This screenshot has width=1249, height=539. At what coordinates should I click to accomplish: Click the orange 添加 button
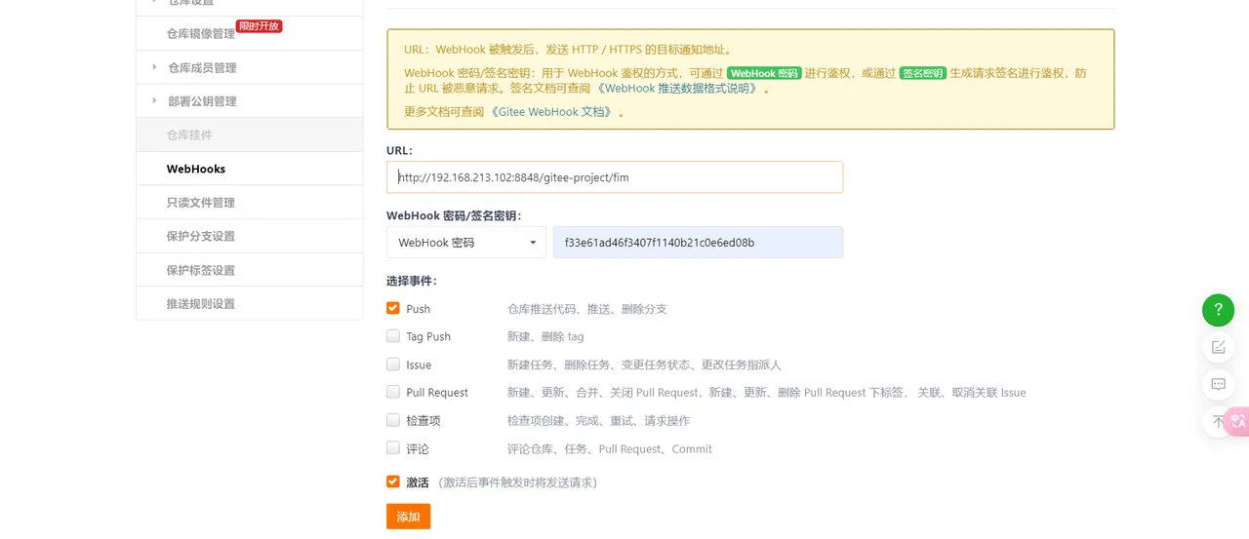[408, 517]
